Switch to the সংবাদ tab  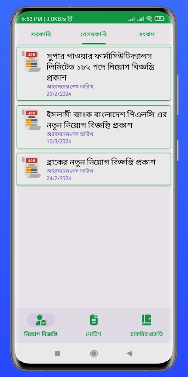(x=147, y=34)
